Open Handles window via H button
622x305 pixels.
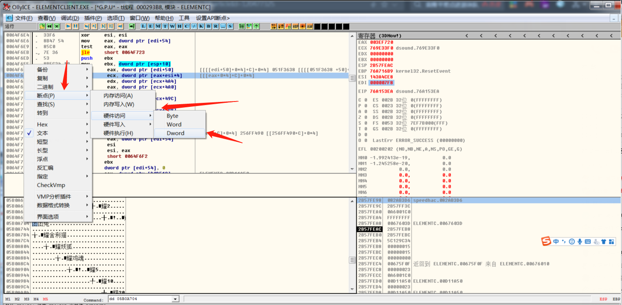[x=180, y=26]
